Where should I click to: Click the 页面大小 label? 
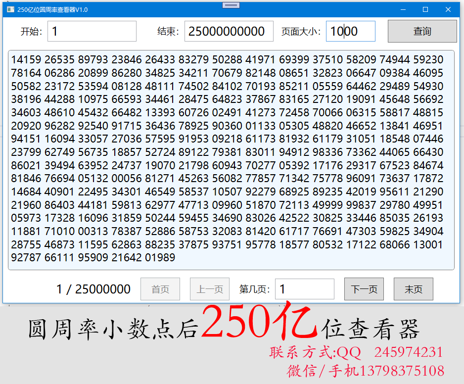[x=301, y=31]
